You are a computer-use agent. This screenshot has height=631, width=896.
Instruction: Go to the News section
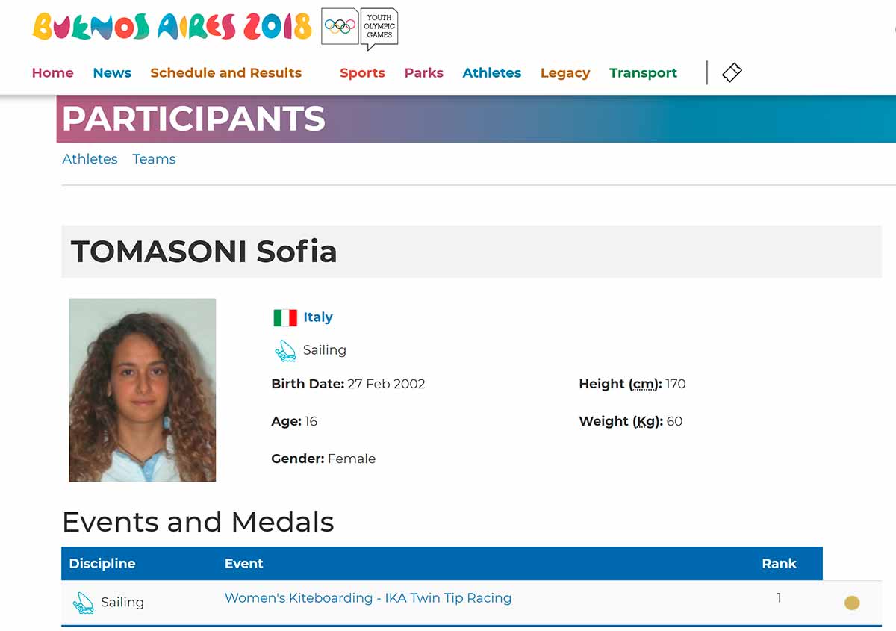coord(112,72)
